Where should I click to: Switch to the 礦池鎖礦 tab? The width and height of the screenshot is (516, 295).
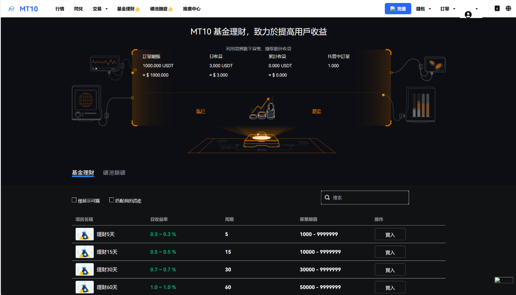[114, 173]
